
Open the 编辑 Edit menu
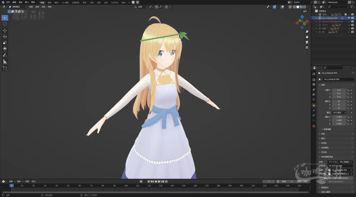point(14,2)
